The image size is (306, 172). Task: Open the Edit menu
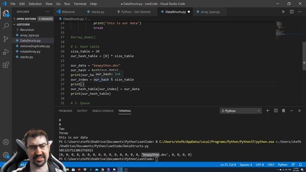(22, 4)
